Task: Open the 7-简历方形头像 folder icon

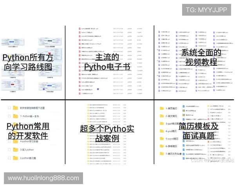Action: (162, 154)
